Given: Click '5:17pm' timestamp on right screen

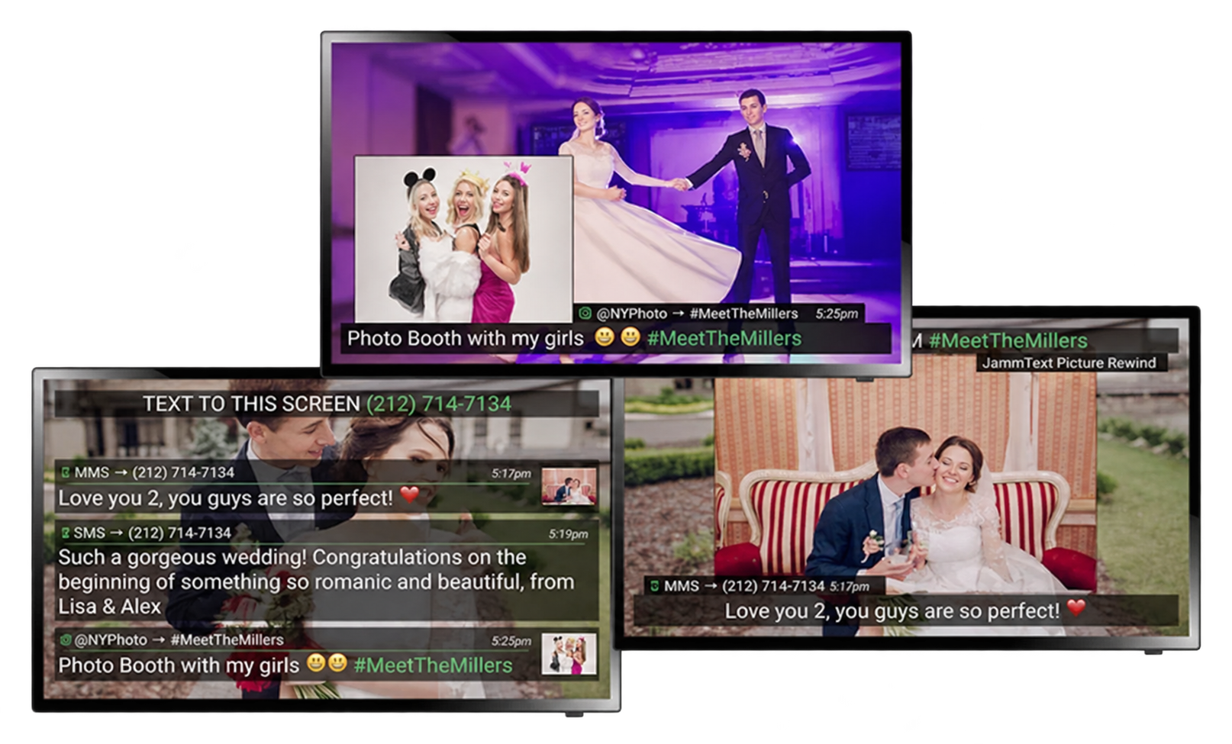Looking at the screenshot, I should point(850,586).
